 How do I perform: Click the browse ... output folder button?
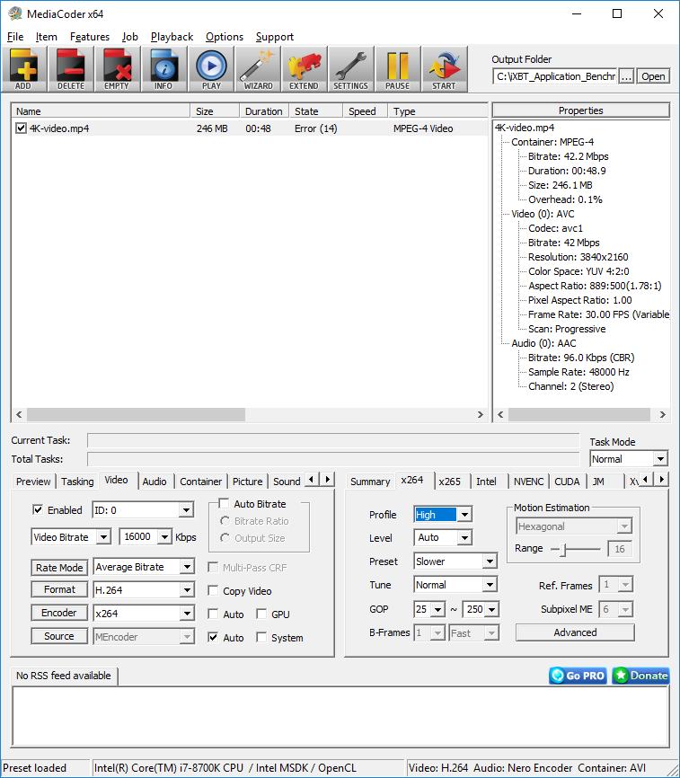(626, 76)
